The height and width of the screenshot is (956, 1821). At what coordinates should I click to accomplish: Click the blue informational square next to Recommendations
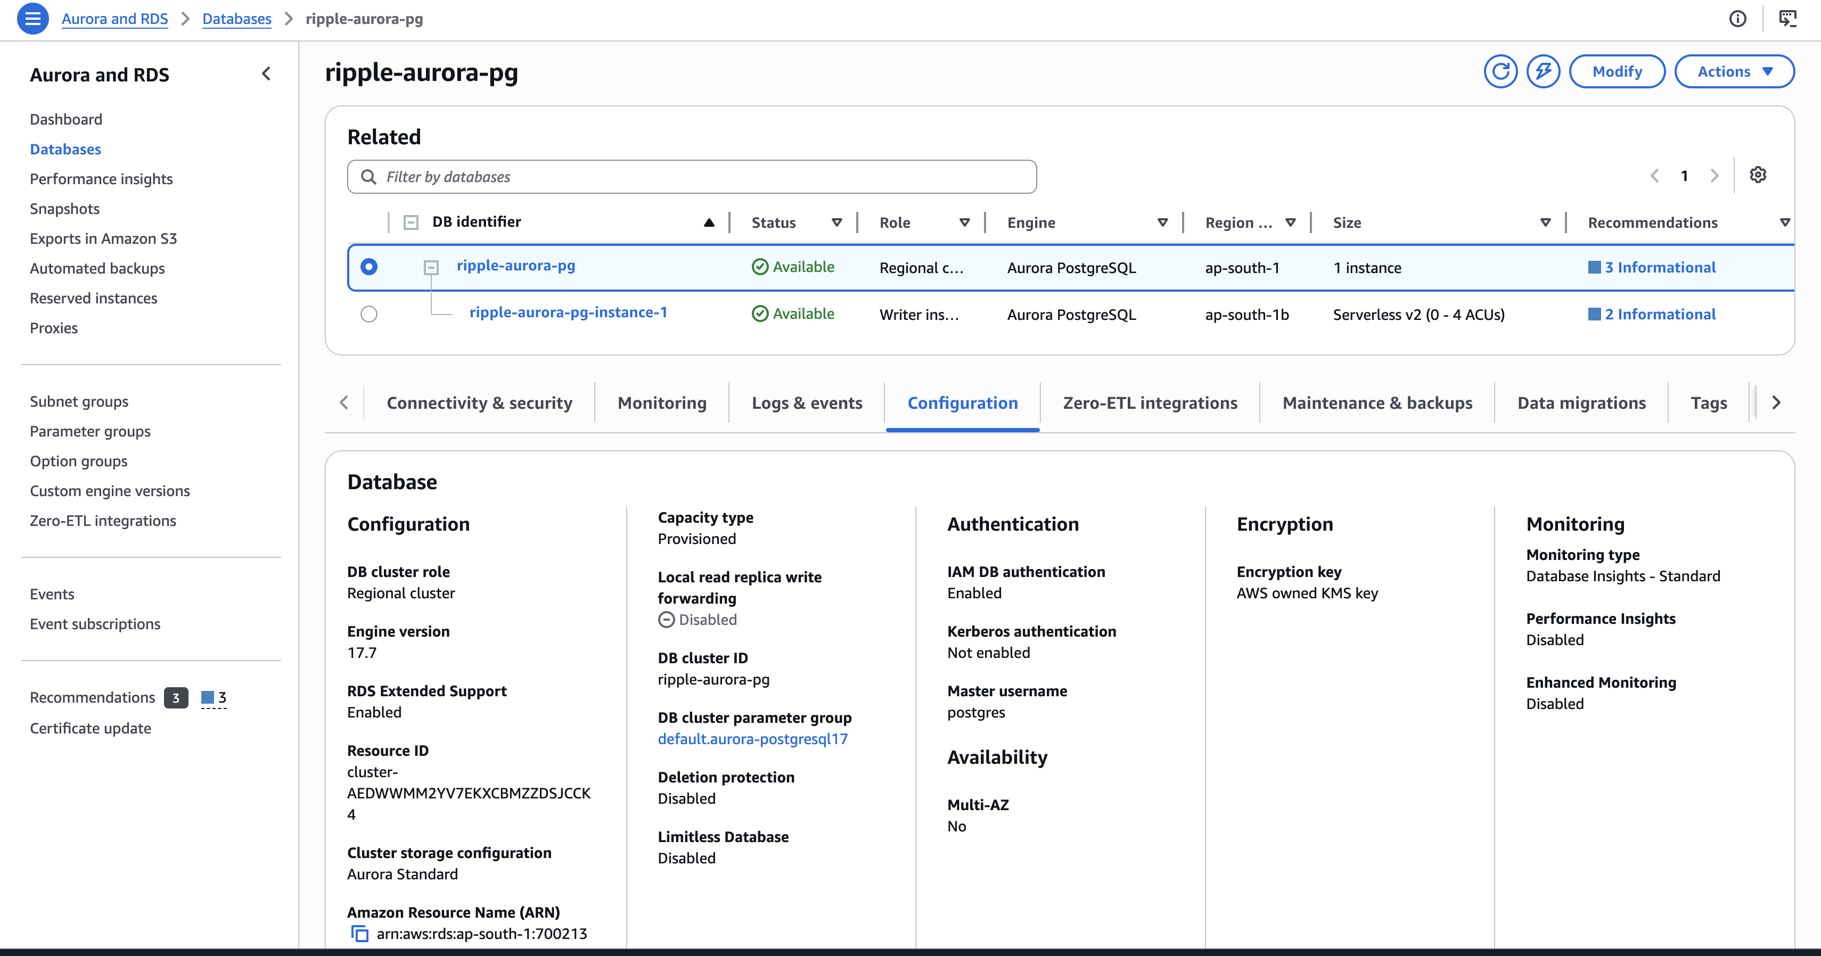[x=208, y=697]
